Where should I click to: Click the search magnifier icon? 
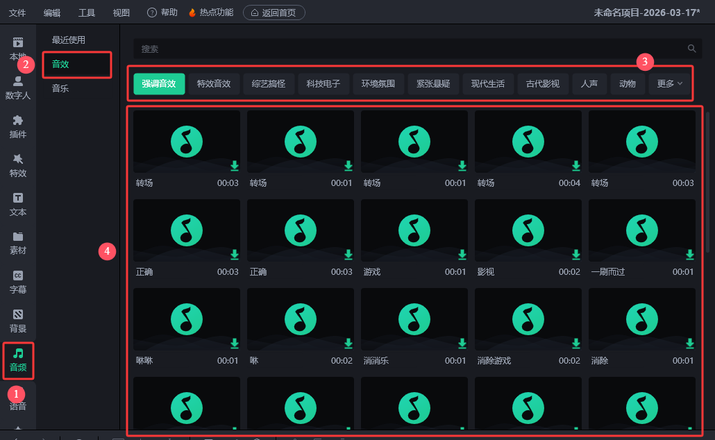tap(691, 49)
